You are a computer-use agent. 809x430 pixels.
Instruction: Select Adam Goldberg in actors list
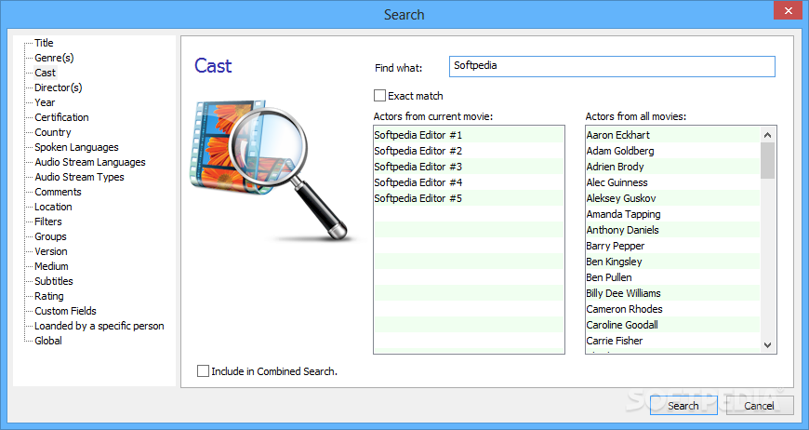click(673, 151)
